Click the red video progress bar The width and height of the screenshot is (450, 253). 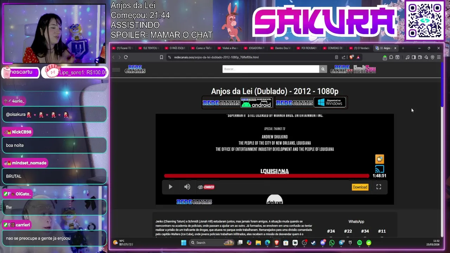point(266,176)
